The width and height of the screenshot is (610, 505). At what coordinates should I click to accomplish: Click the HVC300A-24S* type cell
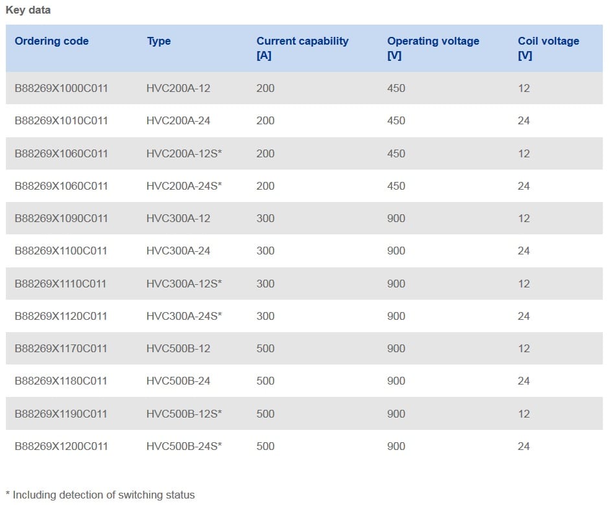click(x=184, y=316)
